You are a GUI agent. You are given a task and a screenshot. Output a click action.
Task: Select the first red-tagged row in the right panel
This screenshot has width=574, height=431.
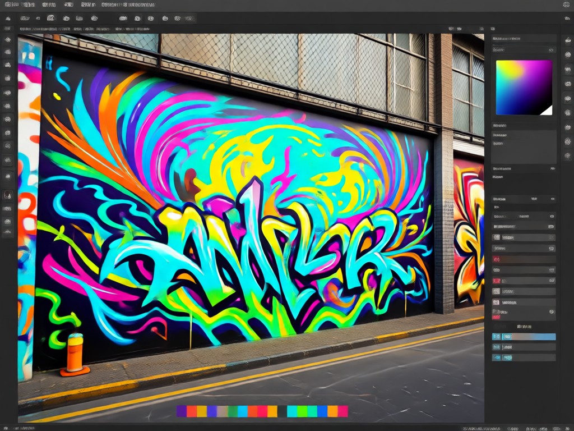click(524, 259)
